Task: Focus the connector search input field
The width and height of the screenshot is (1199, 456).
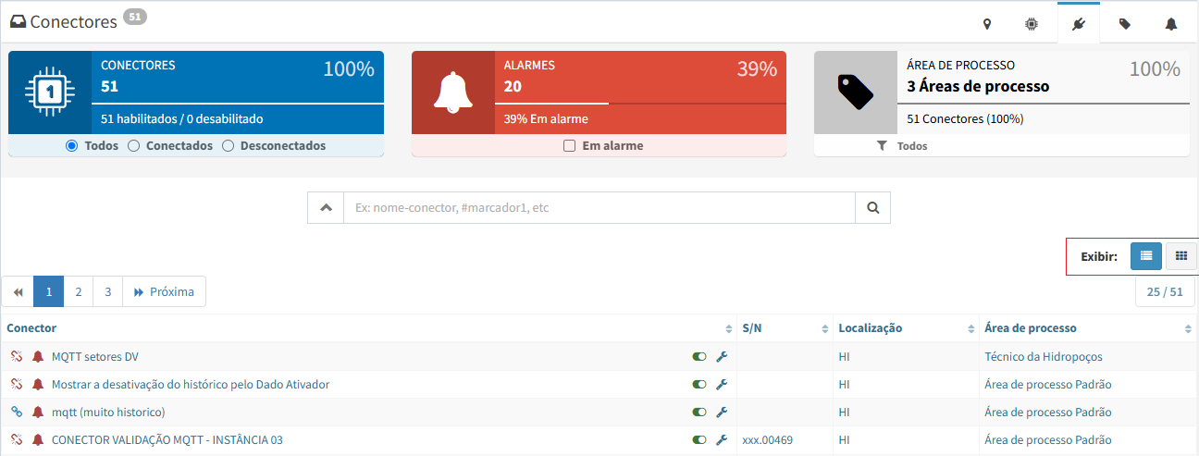Action: point(599,208)
